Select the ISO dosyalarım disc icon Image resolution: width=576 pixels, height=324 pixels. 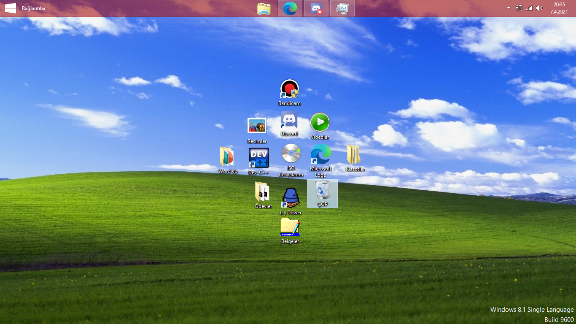(x=291, y=160)
